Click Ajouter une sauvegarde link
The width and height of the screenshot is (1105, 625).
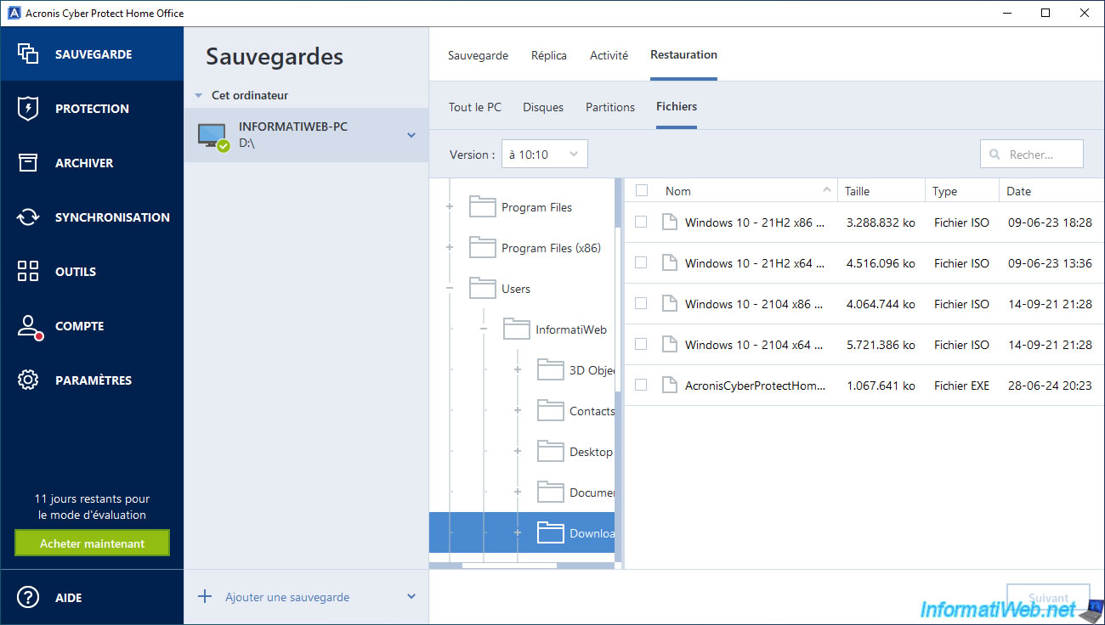[287, 597]
